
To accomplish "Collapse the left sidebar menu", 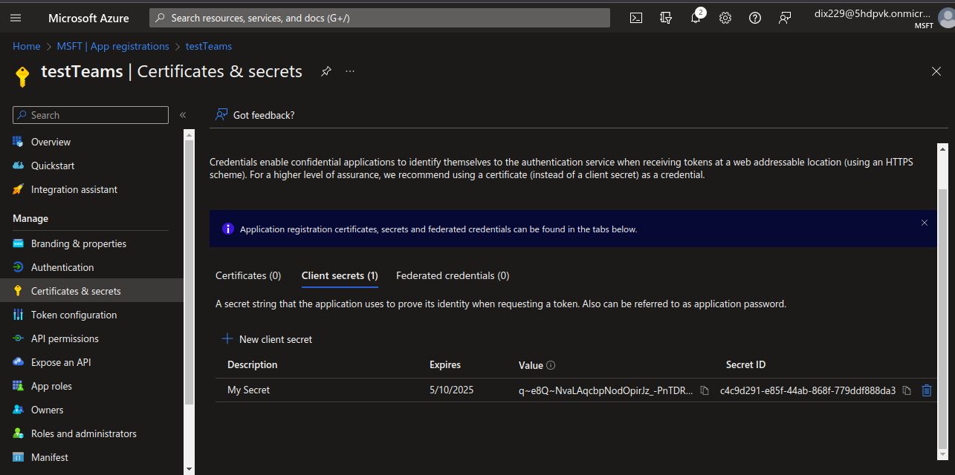I will click(183, 115).
